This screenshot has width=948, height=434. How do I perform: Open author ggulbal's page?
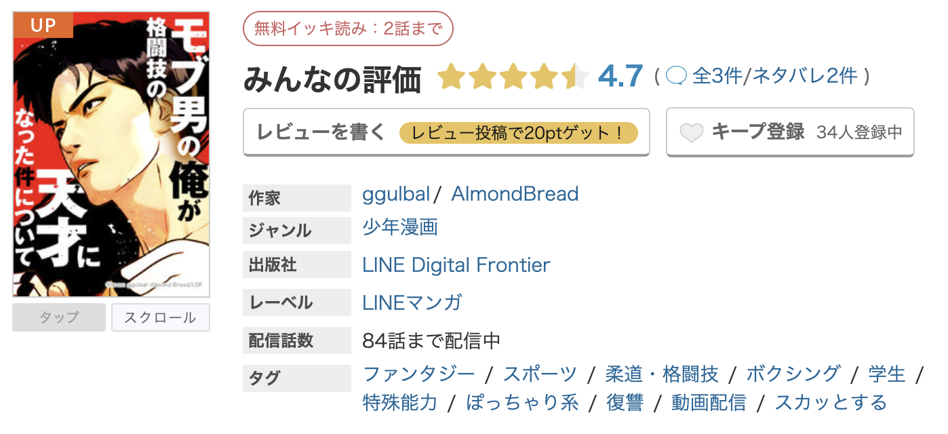(x=396, y=195)
